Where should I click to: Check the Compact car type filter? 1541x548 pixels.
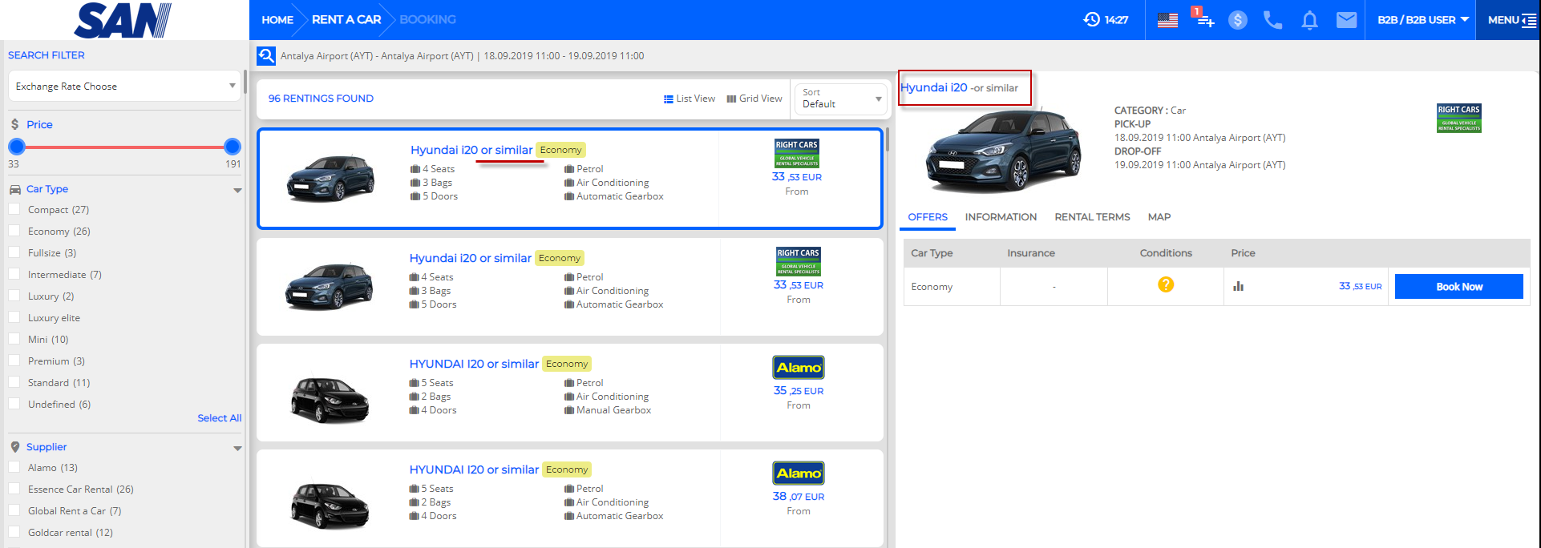point(14,210)
